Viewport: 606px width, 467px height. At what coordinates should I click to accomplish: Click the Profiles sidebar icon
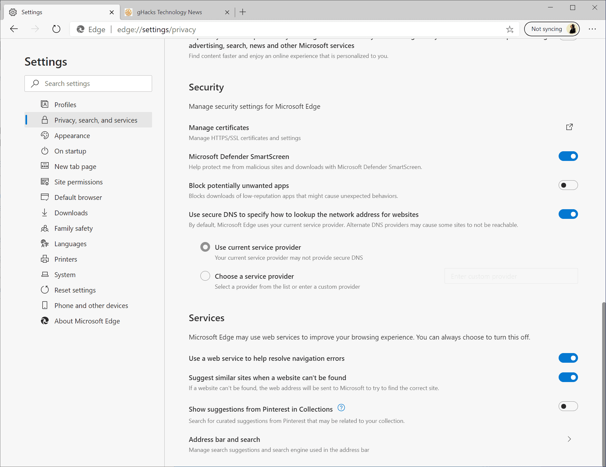45,104
